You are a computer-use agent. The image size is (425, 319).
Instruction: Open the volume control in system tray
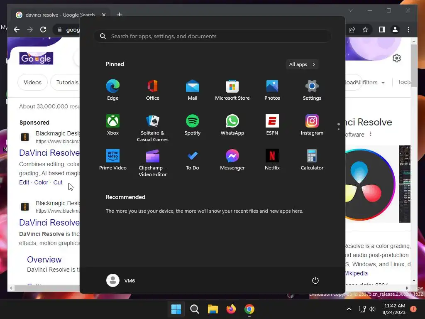[x=372, y=309]
